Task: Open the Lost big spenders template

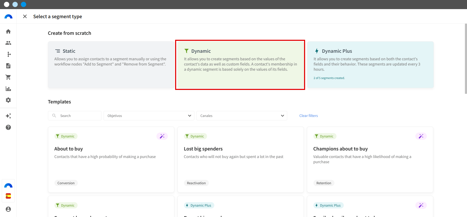Action: 241,160
